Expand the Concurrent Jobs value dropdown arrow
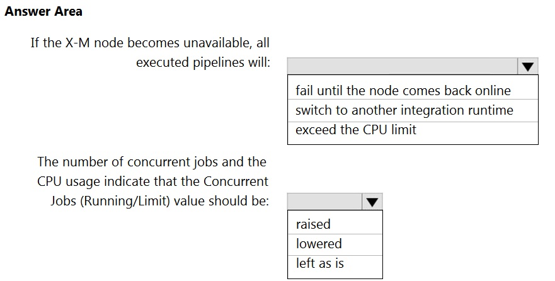Viewport: 555px width, 281px height. pos(372,202)
